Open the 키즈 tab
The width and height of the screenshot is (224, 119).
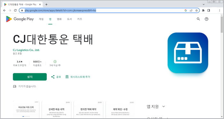click(x=80, y=19)
